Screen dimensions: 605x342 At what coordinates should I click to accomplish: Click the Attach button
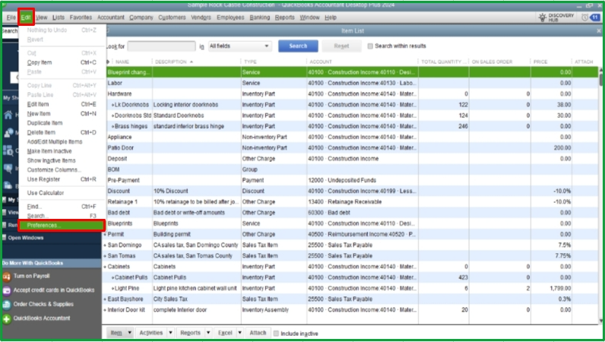click(258, 333)
